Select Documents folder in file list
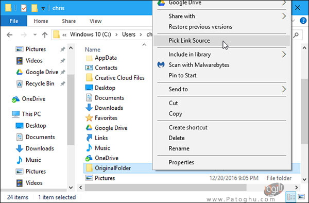 [x=109, y=98]
